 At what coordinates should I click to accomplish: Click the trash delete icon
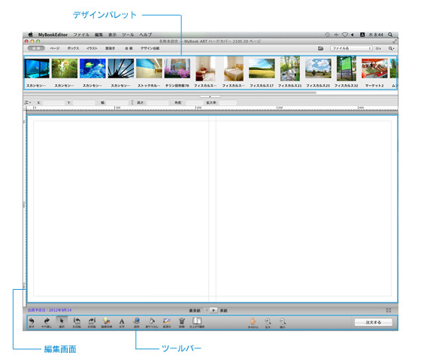coord(182,321)
